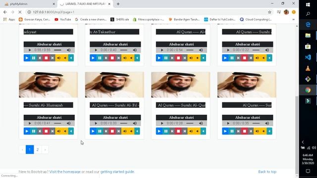The width and height of the screenshot is (317, 178).
Task: Toggle mute speaker in the 0:28 audio player
Action: point(201,123)
